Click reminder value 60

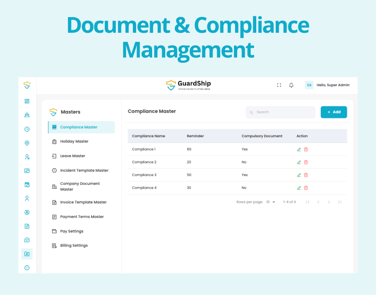[189, 149]
